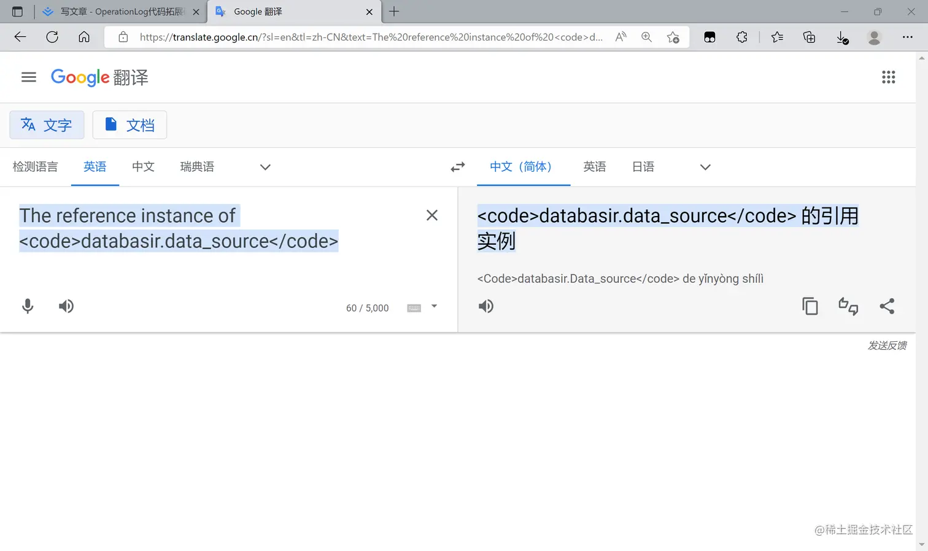
Task: Expand the source language list chevron
Action: [265, 167]
